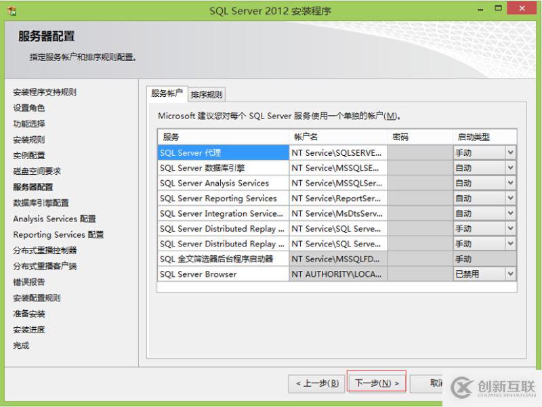Click 功能选择 in the step list
The height and width of the screenshot is (407, 542).
(x=29, y=124)
